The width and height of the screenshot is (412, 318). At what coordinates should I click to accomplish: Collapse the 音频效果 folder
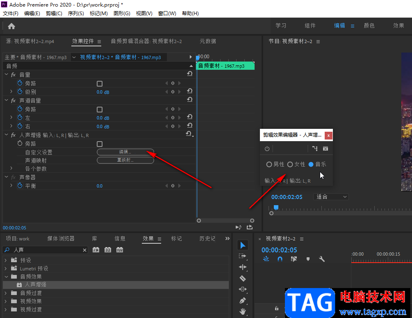point(6,277)
